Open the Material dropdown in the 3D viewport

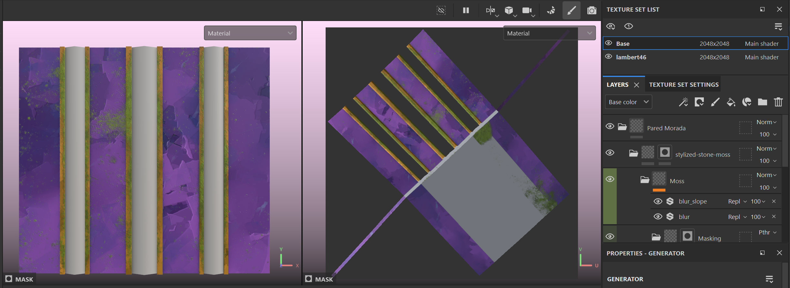[x=250, y=33]
